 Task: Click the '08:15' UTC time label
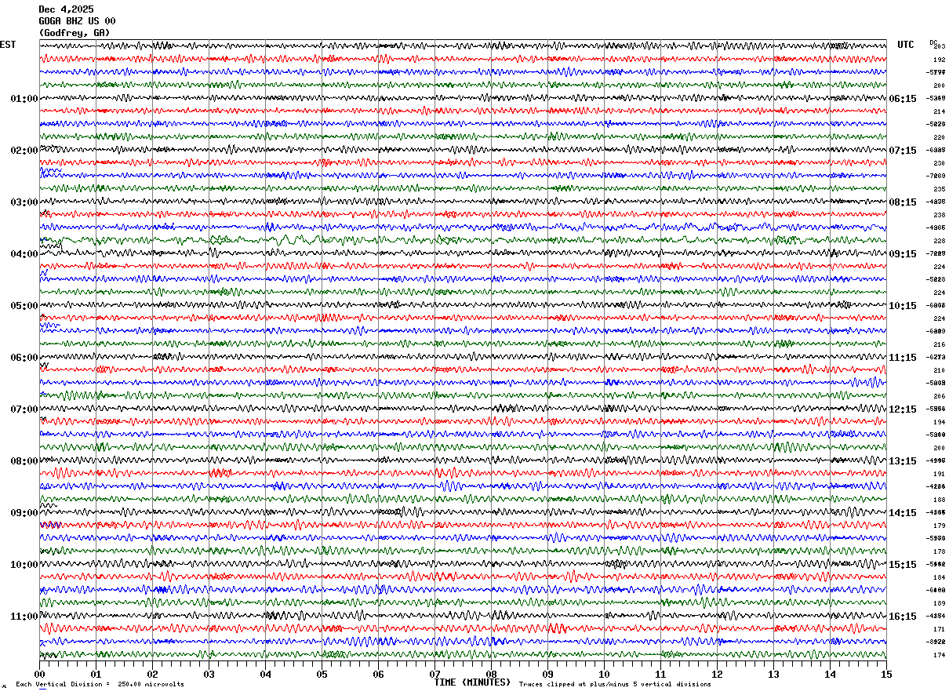coord(903,202)
